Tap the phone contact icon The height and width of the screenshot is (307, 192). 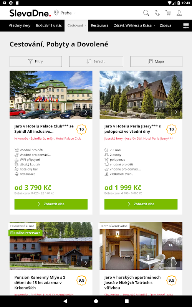coord(157,13)
